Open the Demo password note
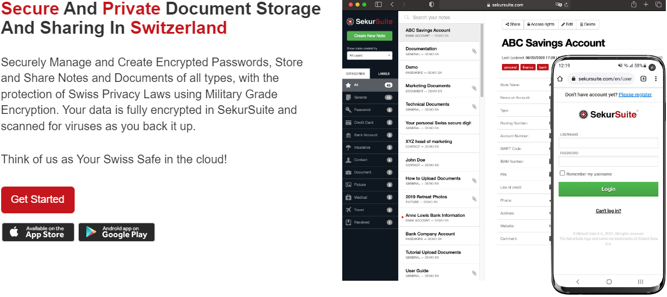667x297 pixels. pos(439,69)
